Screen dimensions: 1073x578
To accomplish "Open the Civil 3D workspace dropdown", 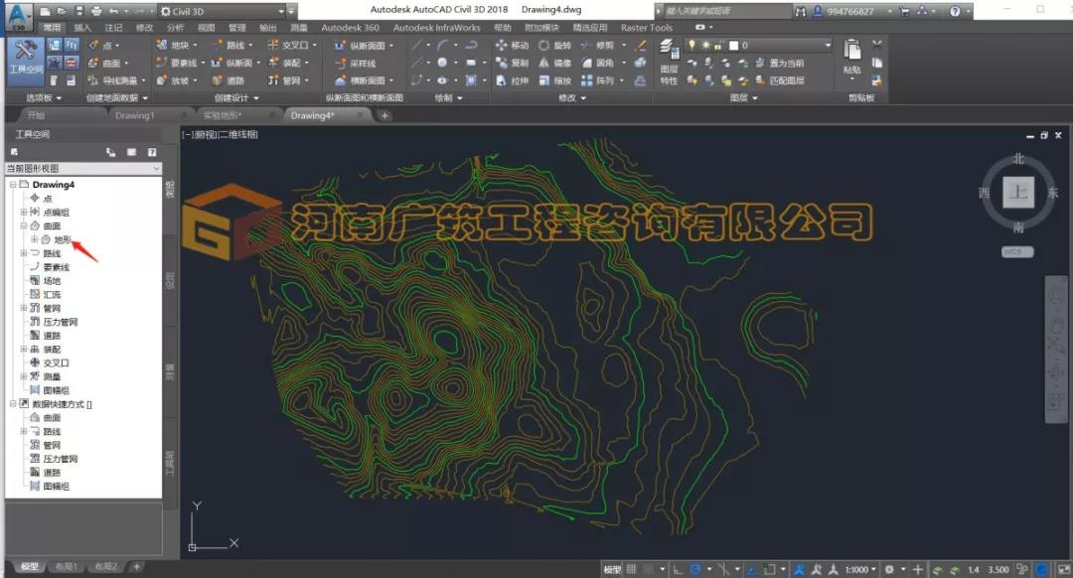I will (222, 11).
